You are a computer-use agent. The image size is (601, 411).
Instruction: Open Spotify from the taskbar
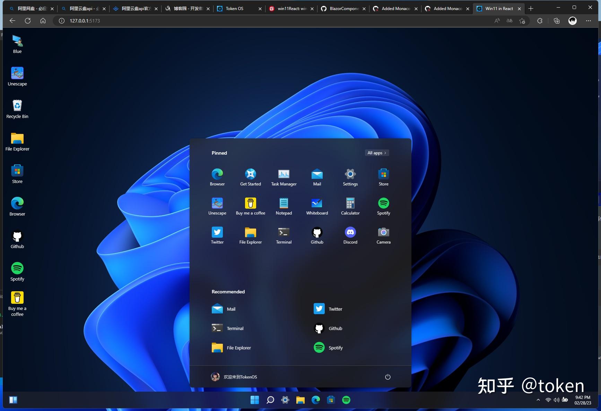point(346,400)
